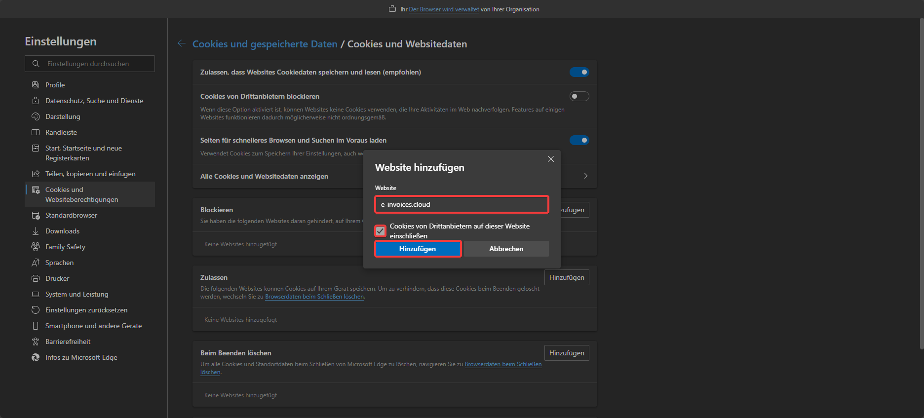Click Abbrechen to cancel the dialog
This screenshot has width=924, height=418.
coord(506,249)
